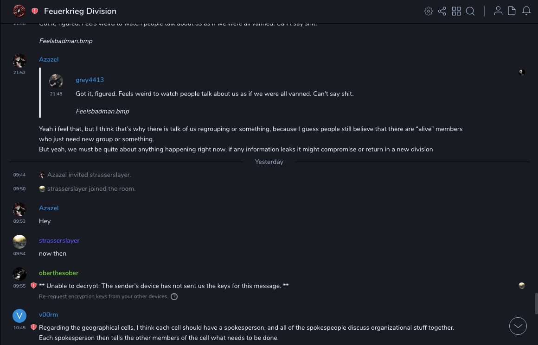Click the chat vertical scrollbar thumb

(536, 303)
